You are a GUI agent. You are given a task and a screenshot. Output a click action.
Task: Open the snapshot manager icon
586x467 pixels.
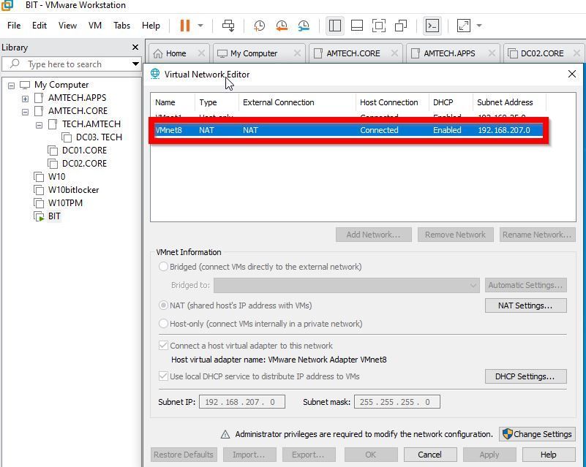(304, 26)
